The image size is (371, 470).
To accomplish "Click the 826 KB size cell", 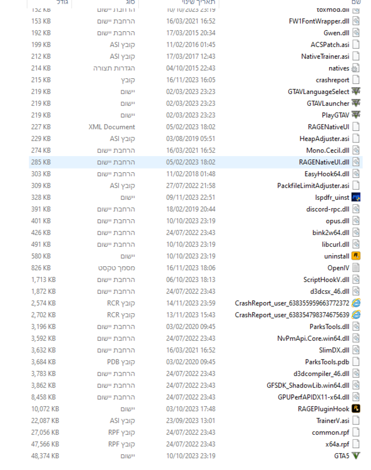I will [x=41, y=268].
